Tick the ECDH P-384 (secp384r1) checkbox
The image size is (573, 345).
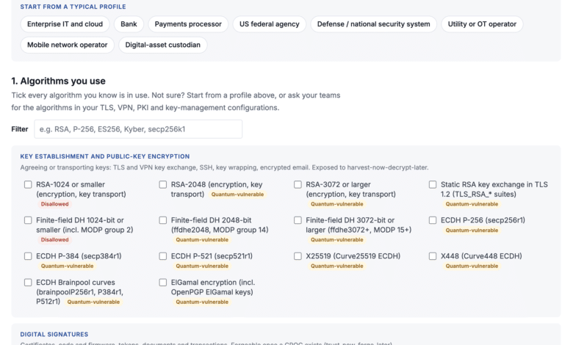28,256
